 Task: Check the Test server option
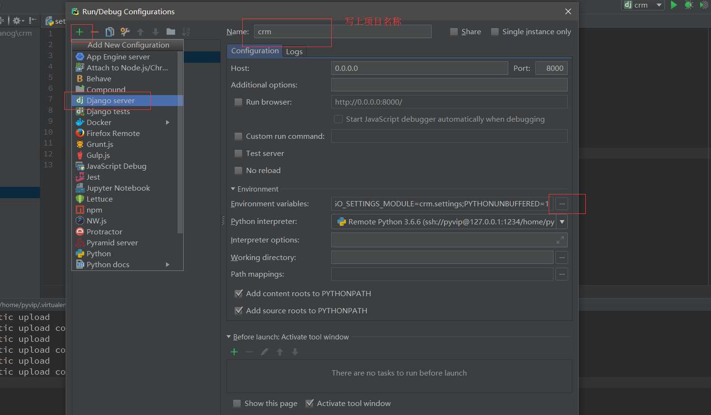[x=238, y=154]
